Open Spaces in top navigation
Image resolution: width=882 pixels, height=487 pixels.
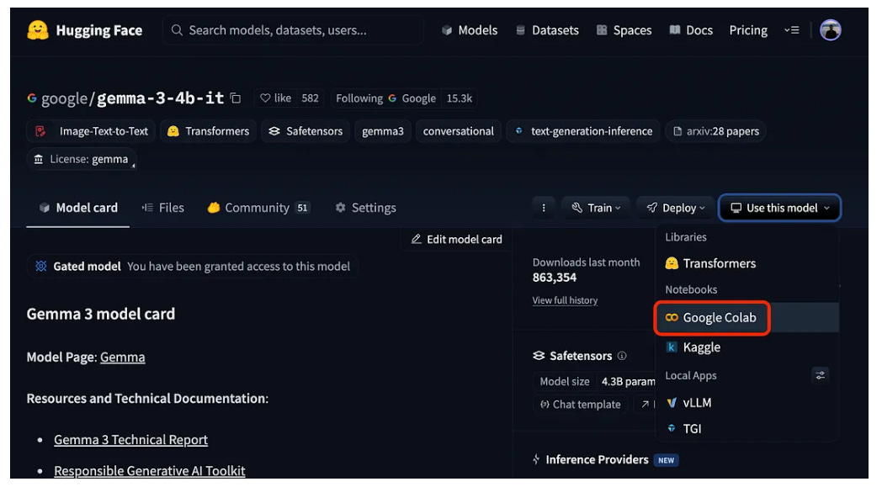point(624,30)
